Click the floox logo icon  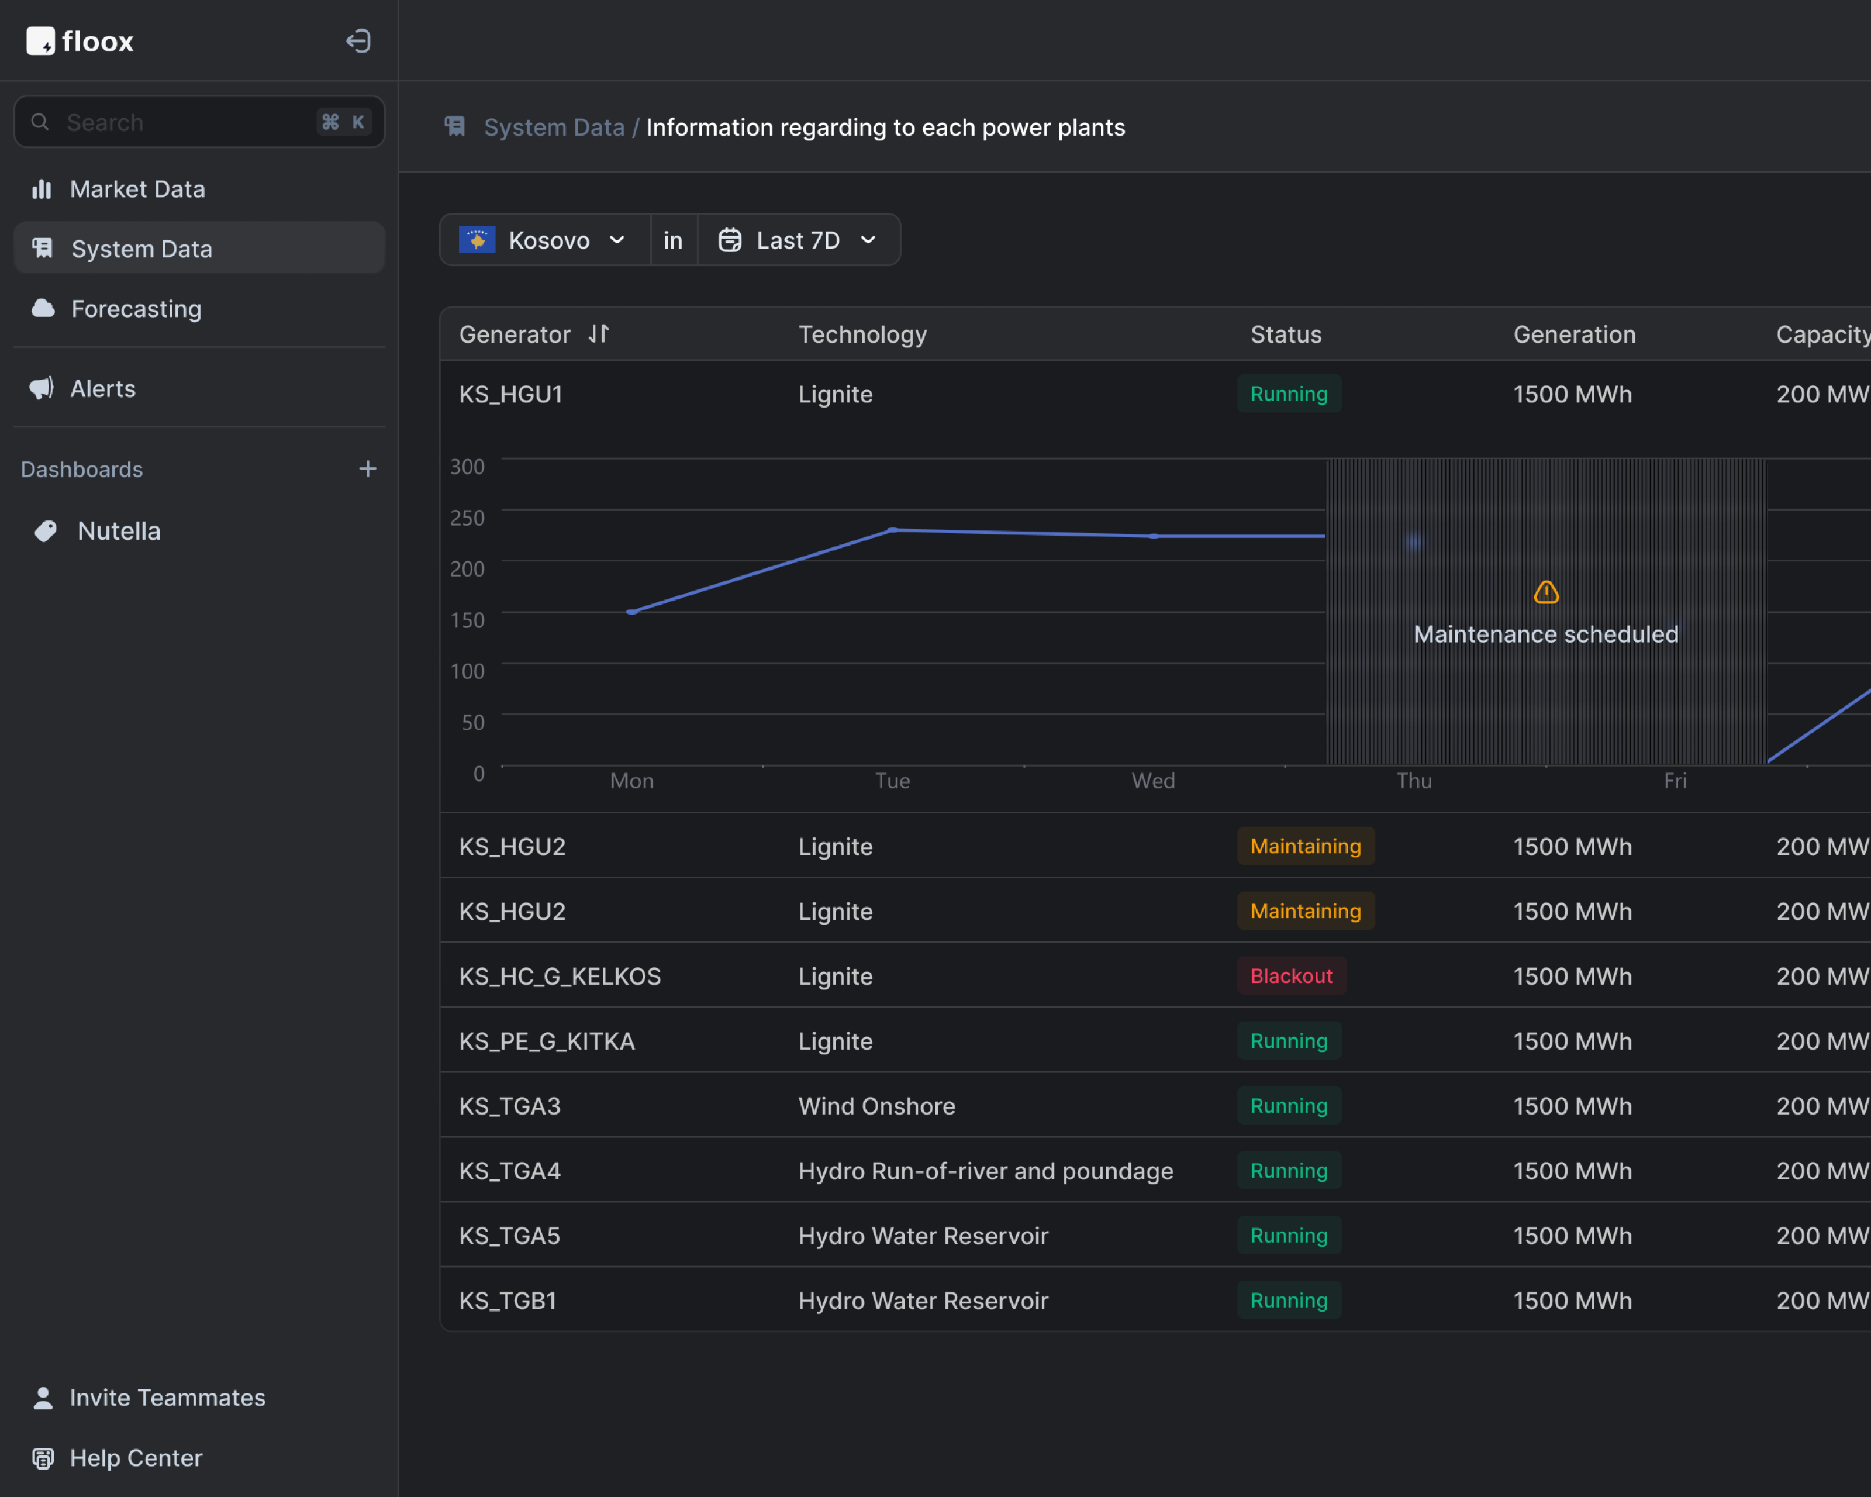coord(41,41)
